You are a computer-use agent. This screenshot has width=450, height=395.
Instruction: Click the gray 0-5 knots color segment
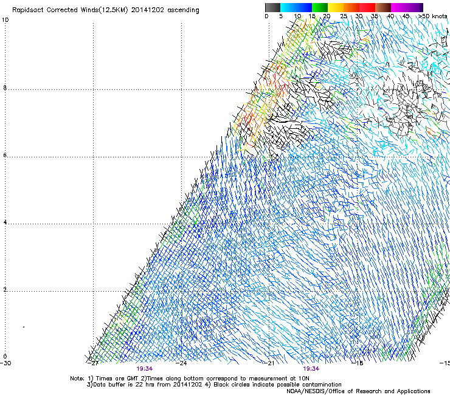(x=272, y=7)
